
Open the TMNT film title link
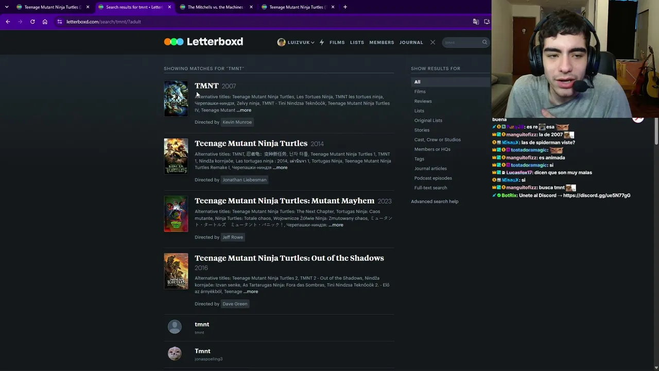coord(206,86)
